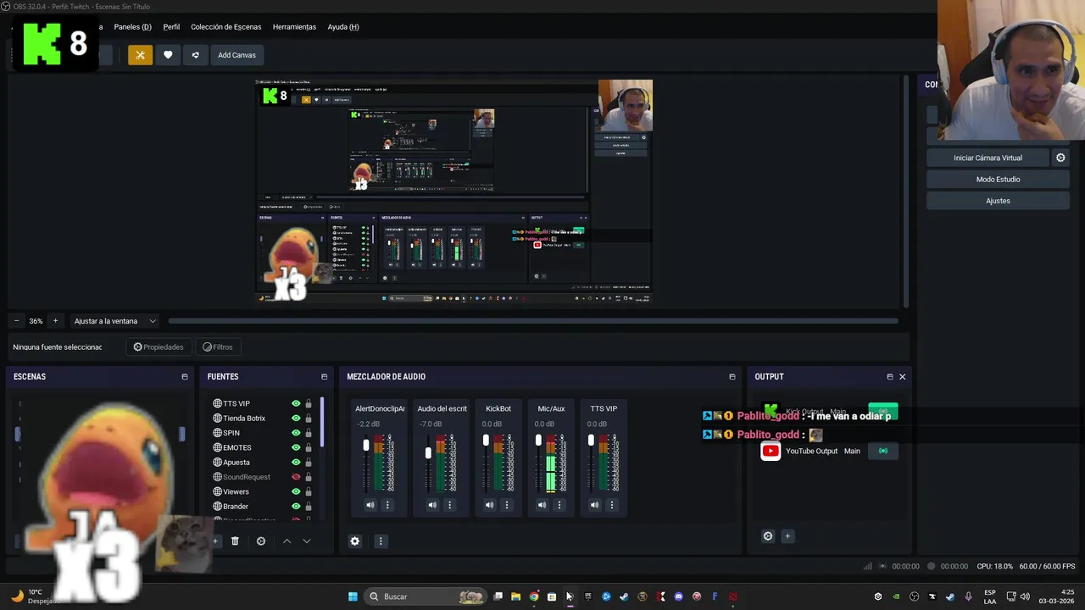Open KickBot channel options menu
The image size is (1085, 610).
[x=506, y=505]
